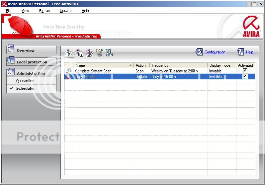Click the magnifier icon of Complete System Scan
265x185 pixels.
[69, 71]
